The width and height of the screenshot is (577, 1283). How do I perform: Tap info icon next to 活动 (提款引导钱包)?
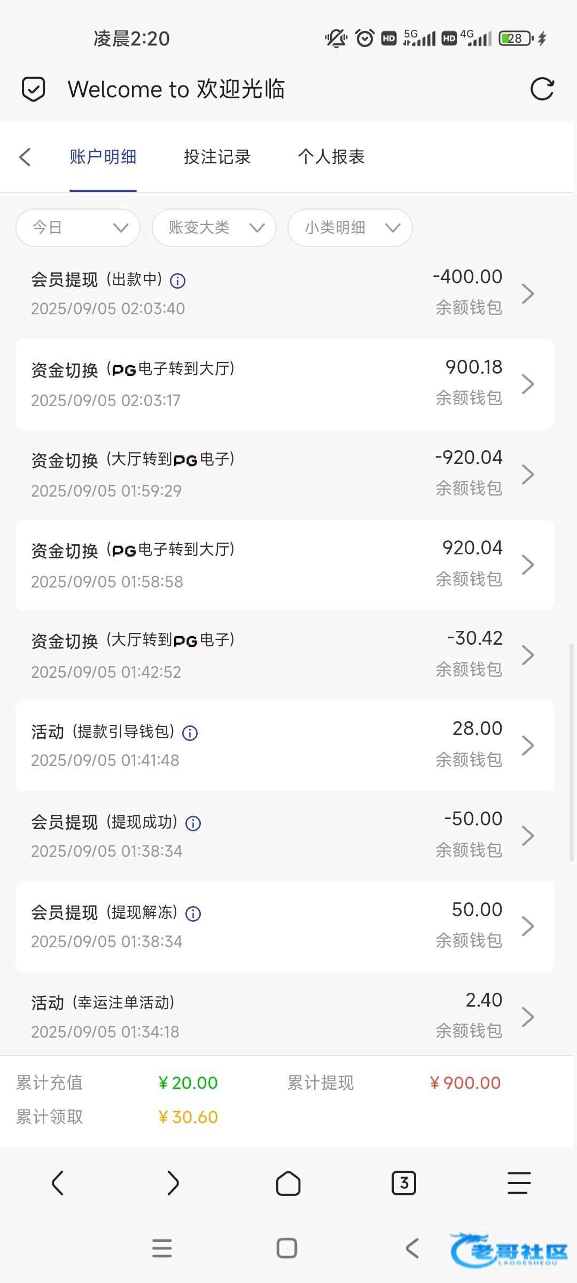(x=190, y=733)
